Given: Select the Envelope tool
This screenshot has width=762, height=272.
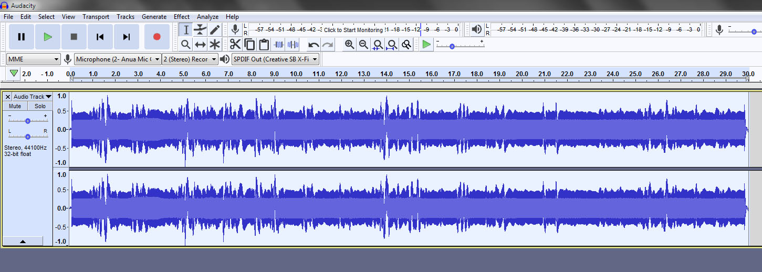Looking at the screenshot, I should pyautogui.click(x=200, y=30).
